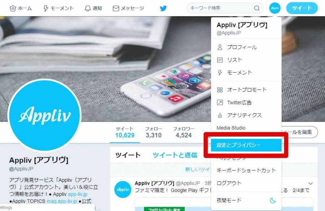Open ホーム via house icon
This screenshot has width=325, height=211.
(x=13, y=8)
